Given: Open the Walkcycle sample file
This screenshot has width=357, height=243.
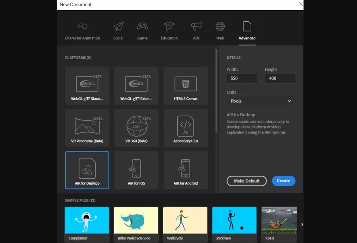Looking at the screenshot, I should coord(185,224).
